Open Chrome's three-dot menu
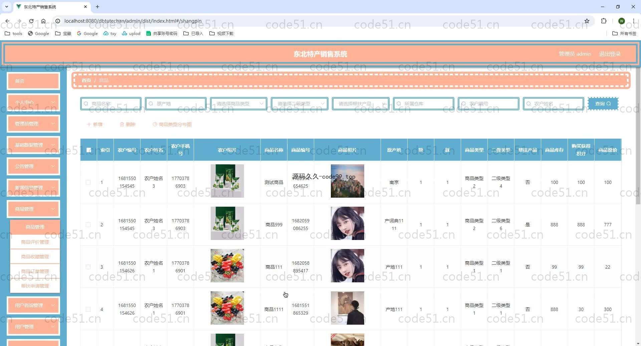This screenshot has height=346, width=641. (x=633, y=21)
